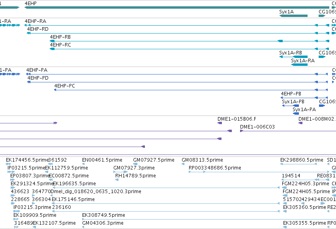Image resolution: width=336 pixels, height=229 pixels.
Task: Select the Dmel_dig_018620_0635_1020.3prime label
Action: click(x=96, y=192)
